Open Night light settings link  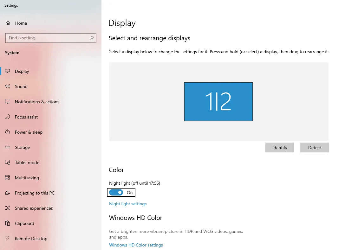(x=128, y=204)
